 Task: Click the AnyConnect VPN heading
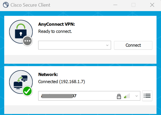pyautogui.click(x=57, y=24)
